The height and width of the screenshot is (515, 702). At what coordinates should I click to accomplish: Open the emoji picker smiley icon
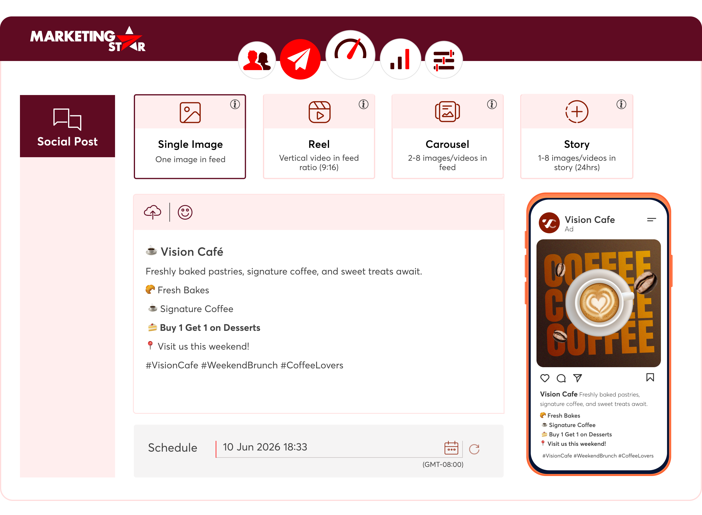coord(185,212)
